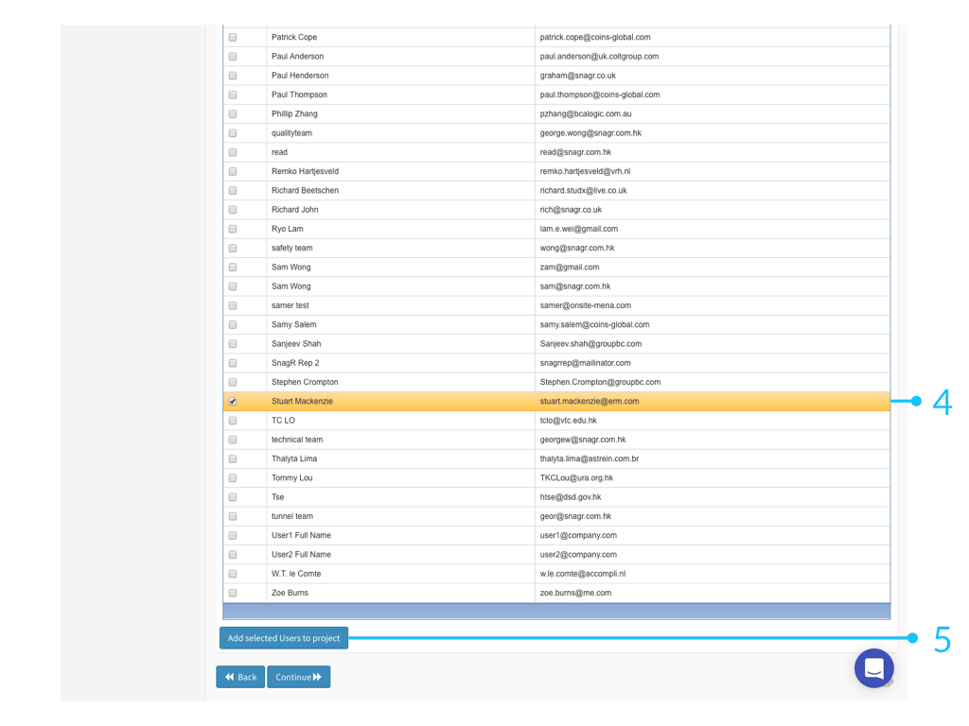Tick checkbox for Thalyta Lima
969x726 pixels.
233,458
